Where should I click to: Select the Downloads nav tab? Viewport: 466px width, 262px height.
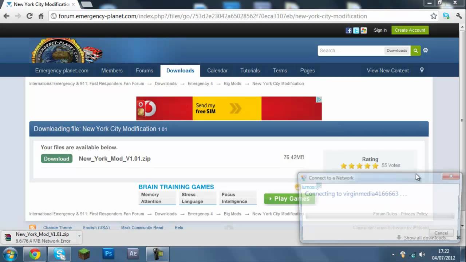pos(180,71)
